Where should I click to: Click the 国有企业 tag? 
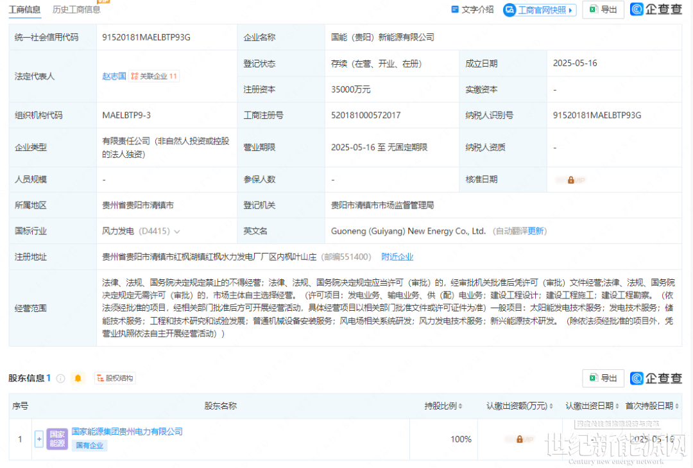(89, 446)
